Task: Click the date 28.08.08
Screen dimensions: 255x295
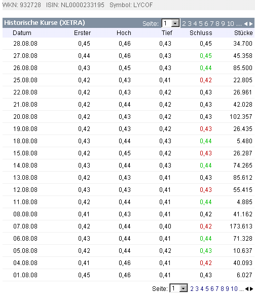Action: click(x=25, y=44)
